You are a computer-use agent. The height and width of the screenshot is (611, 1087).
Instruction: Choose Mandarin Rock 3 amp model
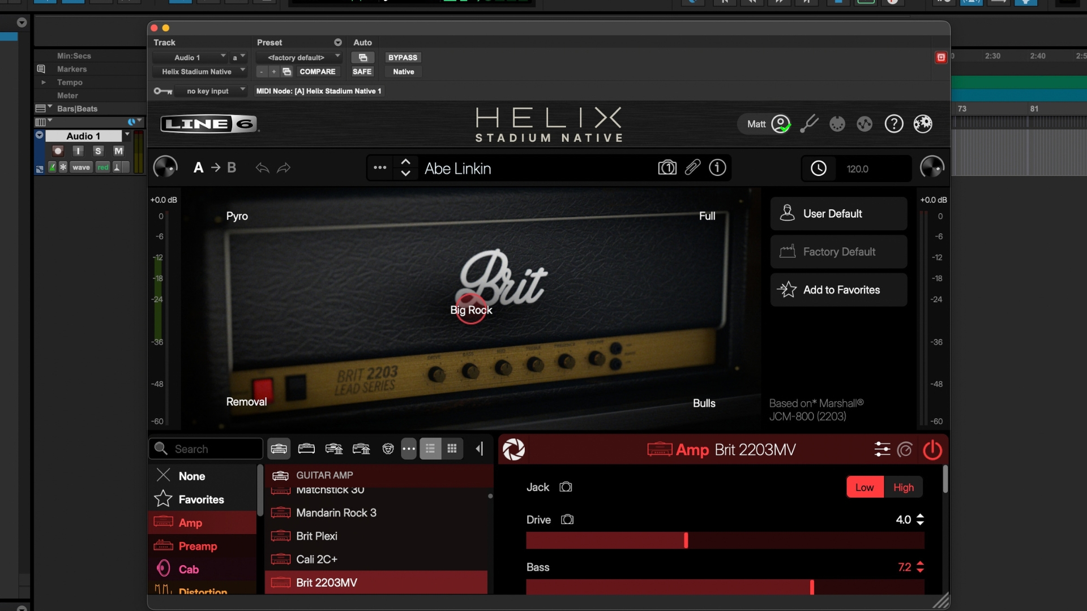pos(376,513)
